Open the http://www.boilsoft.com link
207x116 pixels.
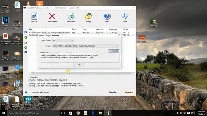[x=39, y=92]
